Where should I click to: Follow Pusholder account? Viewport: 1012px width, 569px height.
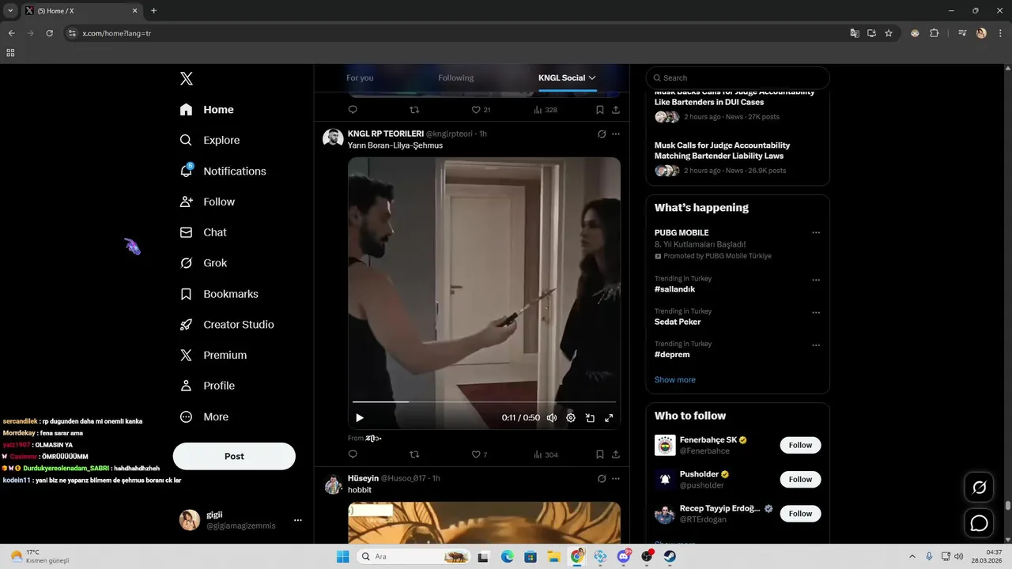(x=800, y=479)
